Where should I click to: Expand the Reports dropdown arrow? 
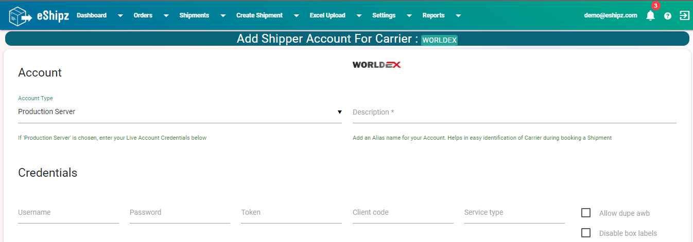tap(458, 15)
